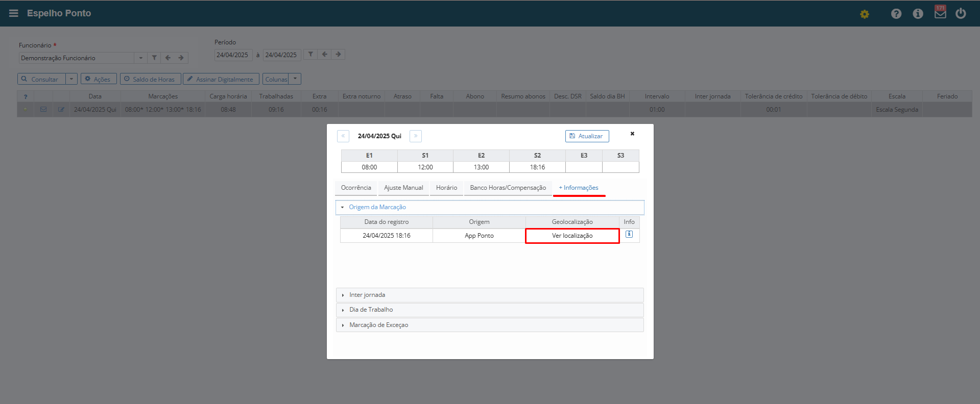Click envelope icon in the 24/04/2025 row
980x404 pixels.
pyautogui.click(x=43, y=109)
